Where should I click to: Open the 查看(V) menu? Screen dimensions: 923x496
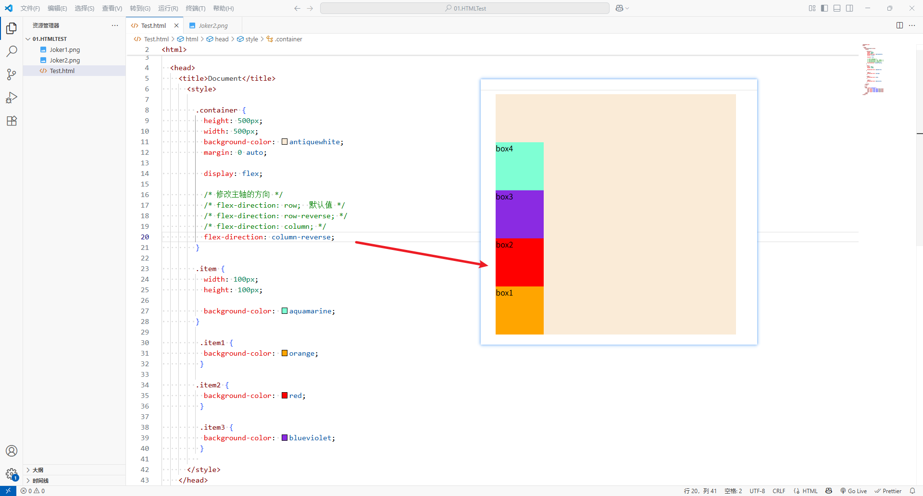click(112, 8)
